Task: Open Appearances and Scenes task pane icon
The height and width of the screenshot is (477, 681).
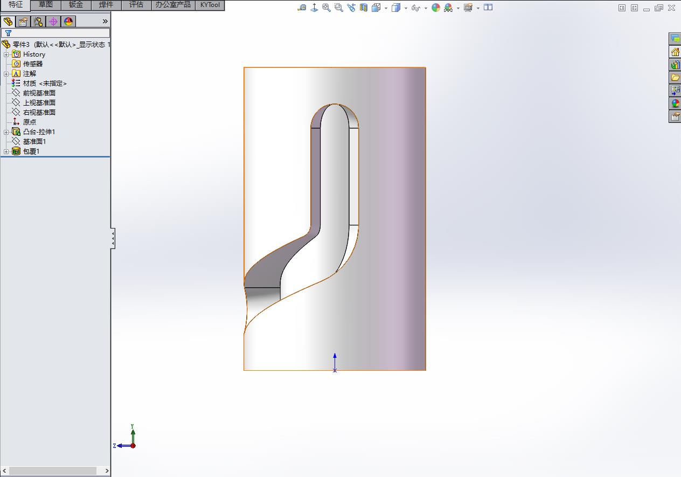Action: point(675,103)
